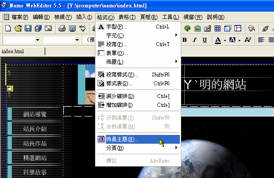Screen dimensions: 274x178
Task: Open the 工具(L) menu
Action: coord(171,17)
